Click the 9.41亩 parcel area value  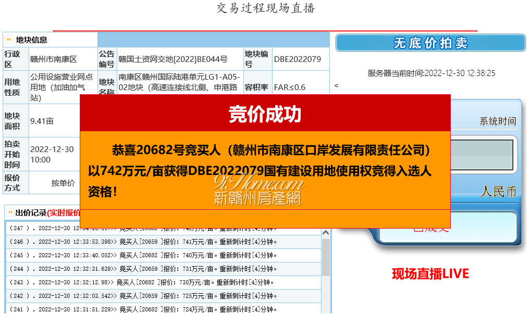[x=42, y=121]
